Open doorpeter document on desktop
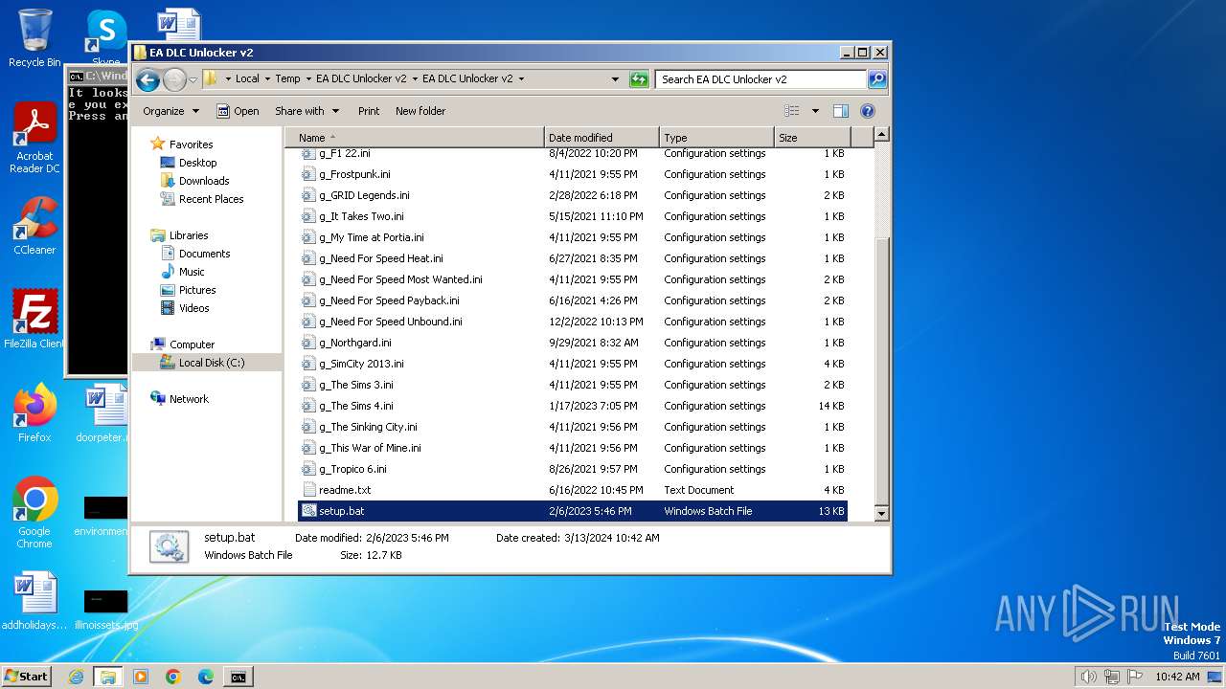The height and width of the screenshot is (689, 1226). (x=105, y=412)
